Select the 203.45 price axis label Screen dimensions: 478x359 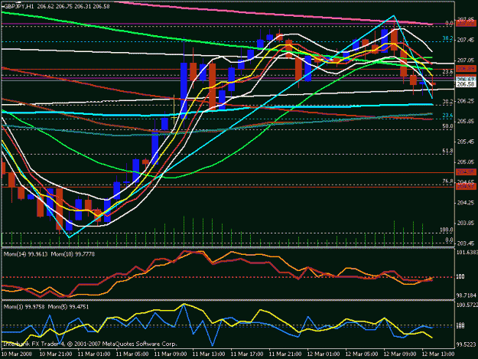(x=466, y=243)
